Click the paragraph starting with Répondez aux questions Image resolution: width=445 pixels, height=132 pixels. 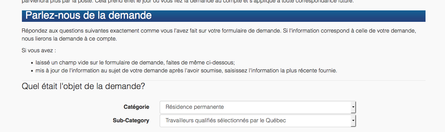point(219,34)
